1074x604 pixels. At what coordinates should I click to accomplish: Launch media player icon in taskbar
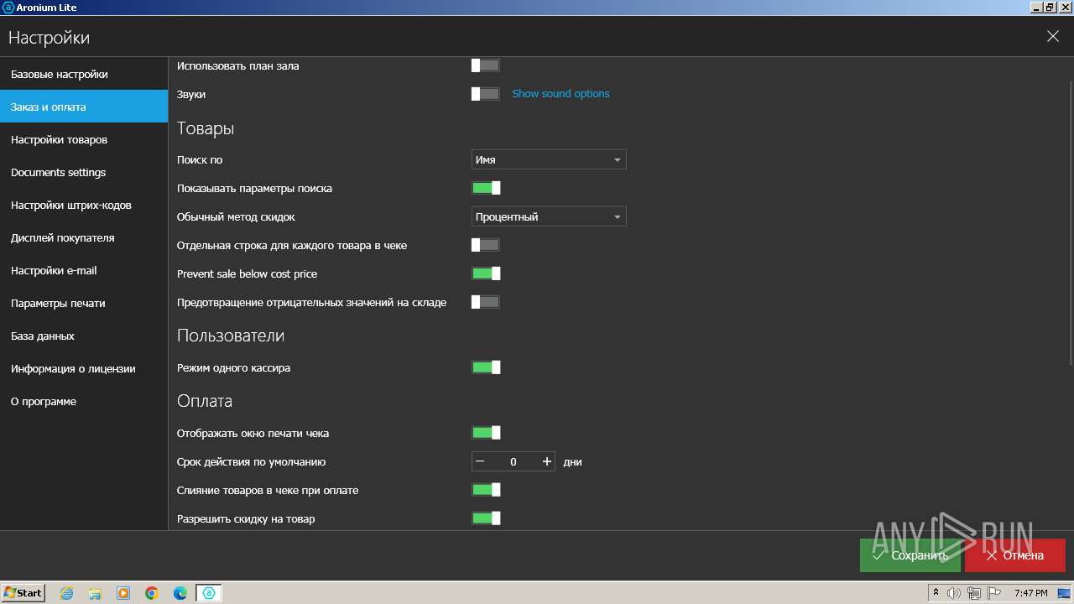click(x=123, y=593)
